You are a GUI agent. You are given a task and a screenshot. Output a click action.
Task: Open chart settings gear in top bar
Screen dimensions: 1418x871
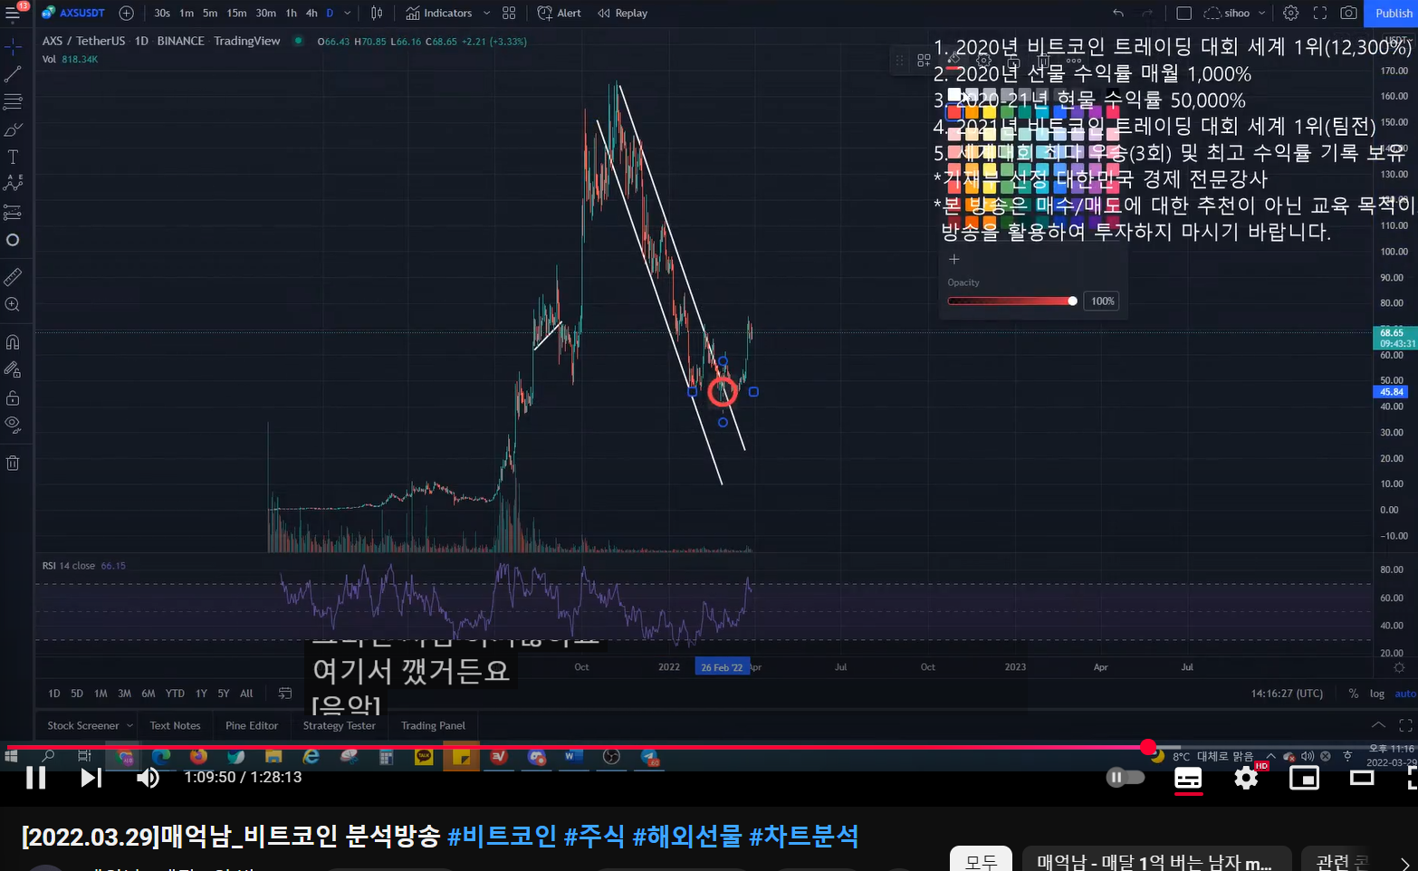(1291, 14)
